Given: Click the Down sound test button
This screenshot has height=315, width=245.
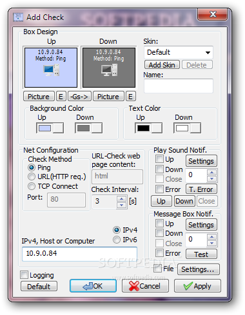Looking at the screenshot, I should (184, 201).
